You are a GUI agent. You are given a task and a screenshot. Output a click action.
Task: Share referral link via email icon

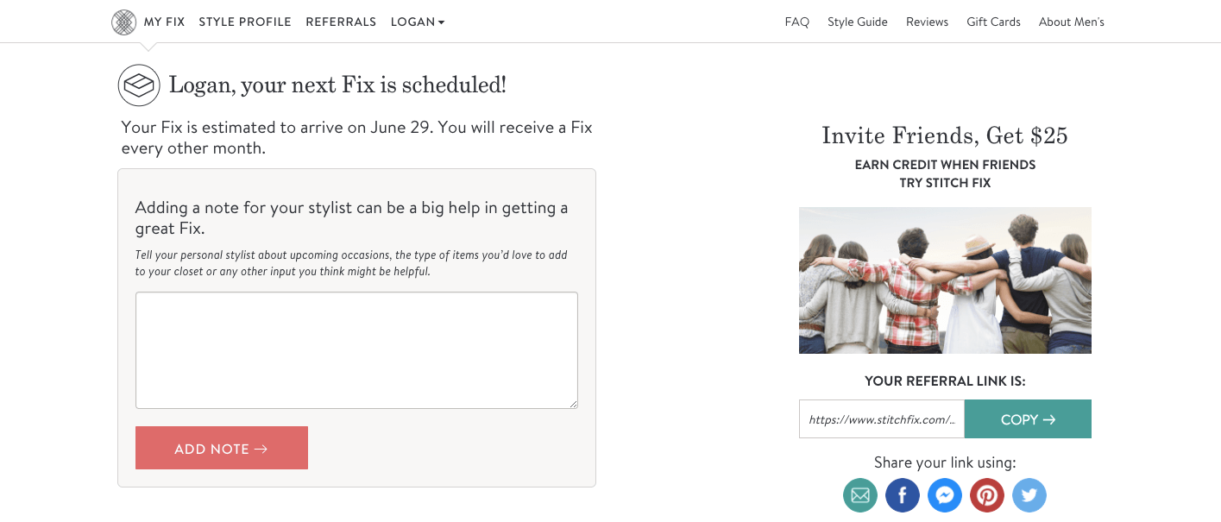(x=860, y=495)
